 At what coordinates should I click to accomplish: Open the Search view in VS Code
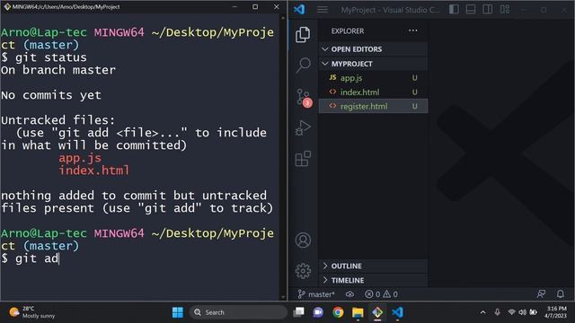(303, 65)
